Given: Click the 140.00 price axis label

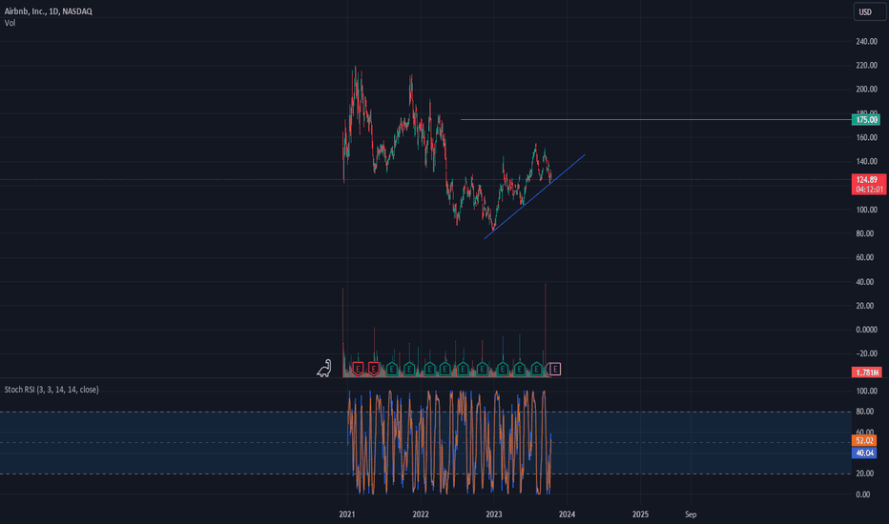Looking at the screenshot, I should point(866,161).
